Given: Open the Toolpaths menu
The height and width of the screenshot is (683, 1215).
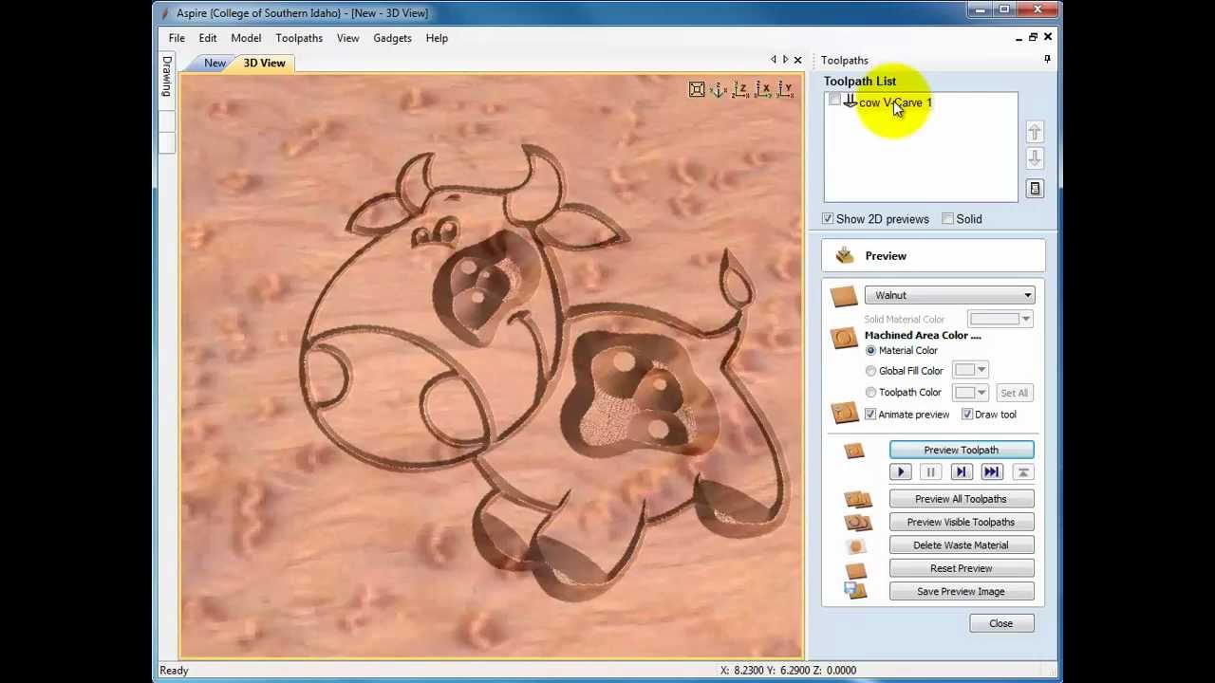Looking at the screenshot, I should (299, 38).
